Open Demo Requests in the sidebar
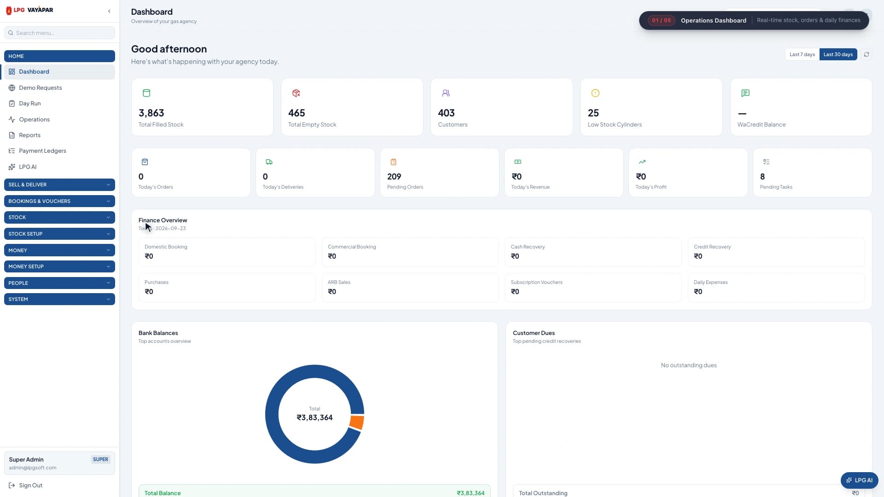 tap(59, 88)
